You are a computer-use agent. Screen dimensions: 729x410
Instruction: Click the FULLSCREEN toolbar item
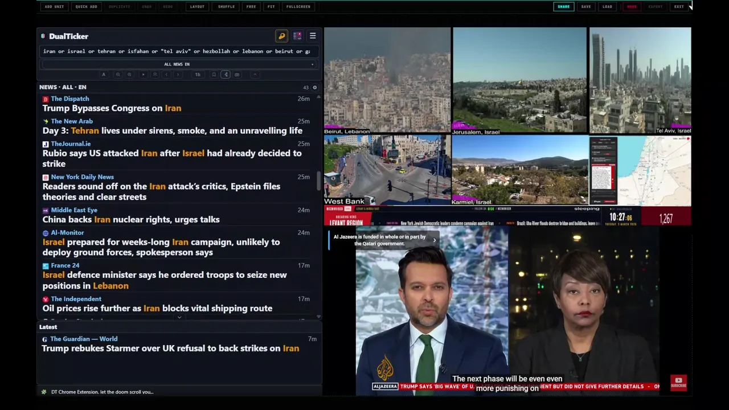tap(298, 7)
